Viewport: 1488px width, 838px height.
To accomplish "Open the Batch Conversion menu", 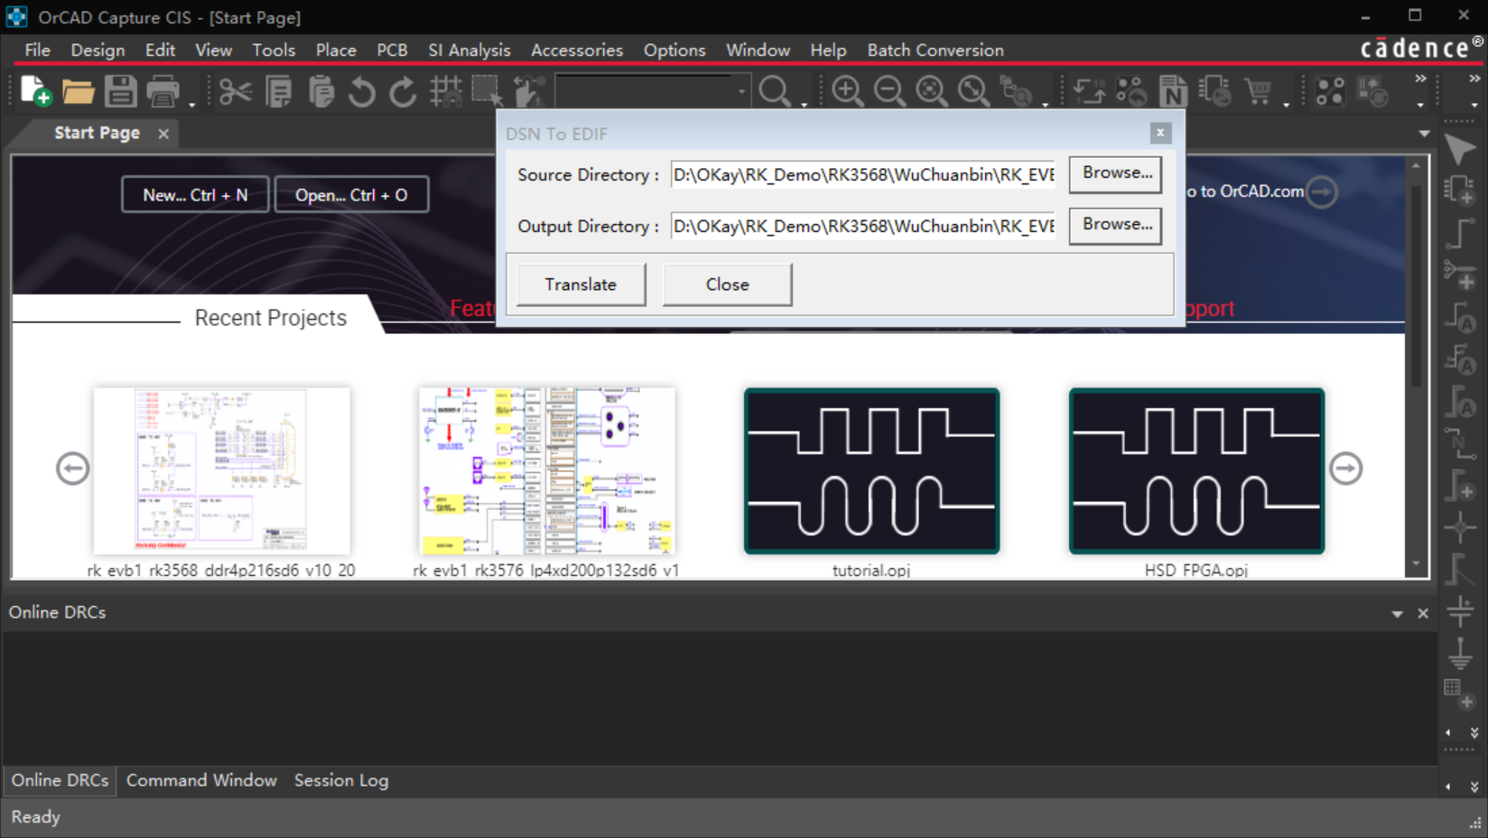I will (935, 51).
